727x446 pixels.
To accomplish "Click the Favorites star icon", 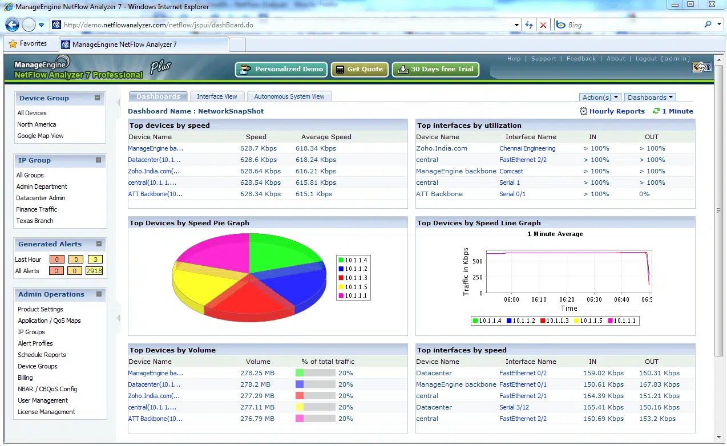I will click(13, 44).
